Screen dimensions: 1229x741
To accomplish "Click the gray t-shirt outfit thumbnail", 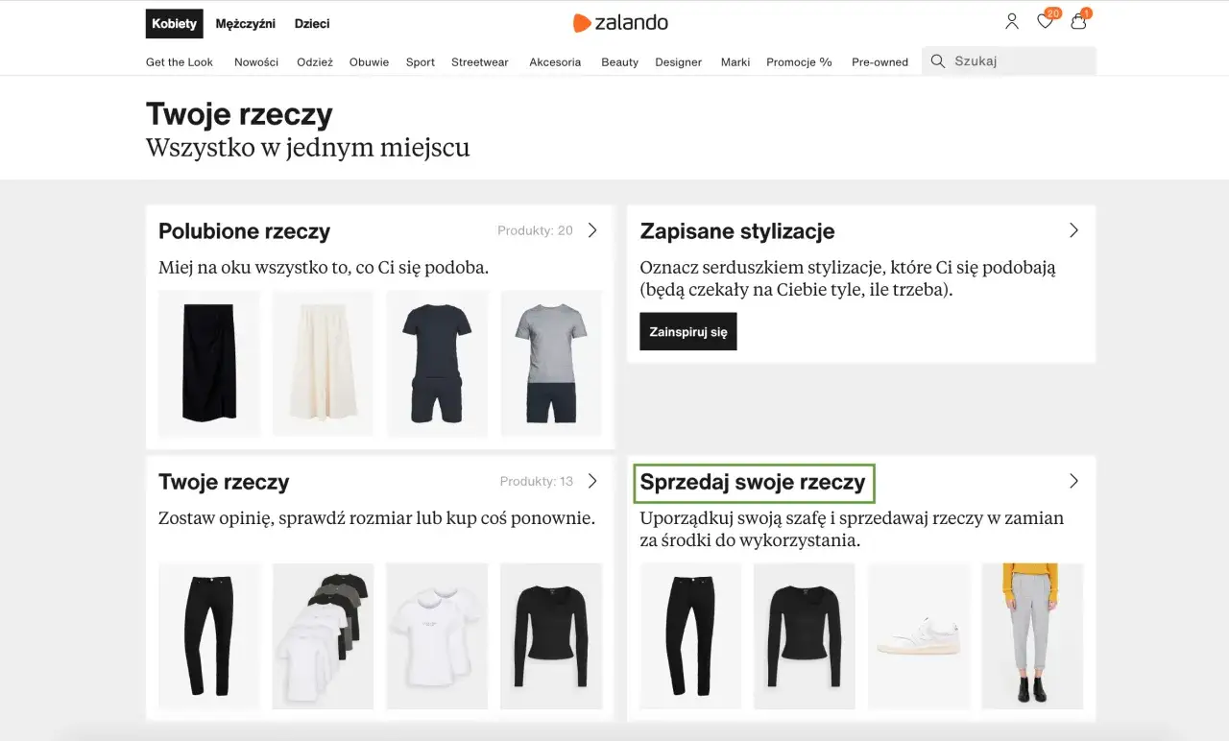I will (x=550, y=364).
